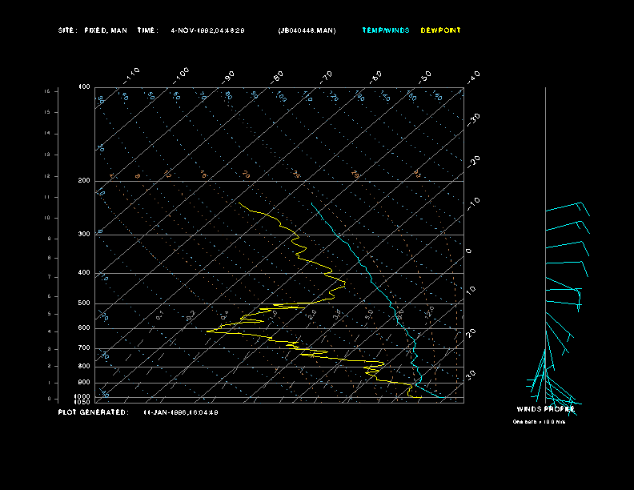Click the TEMP/WINDS legend label
Viewport: 634px width, 490px height.
[x=386, y=30]
